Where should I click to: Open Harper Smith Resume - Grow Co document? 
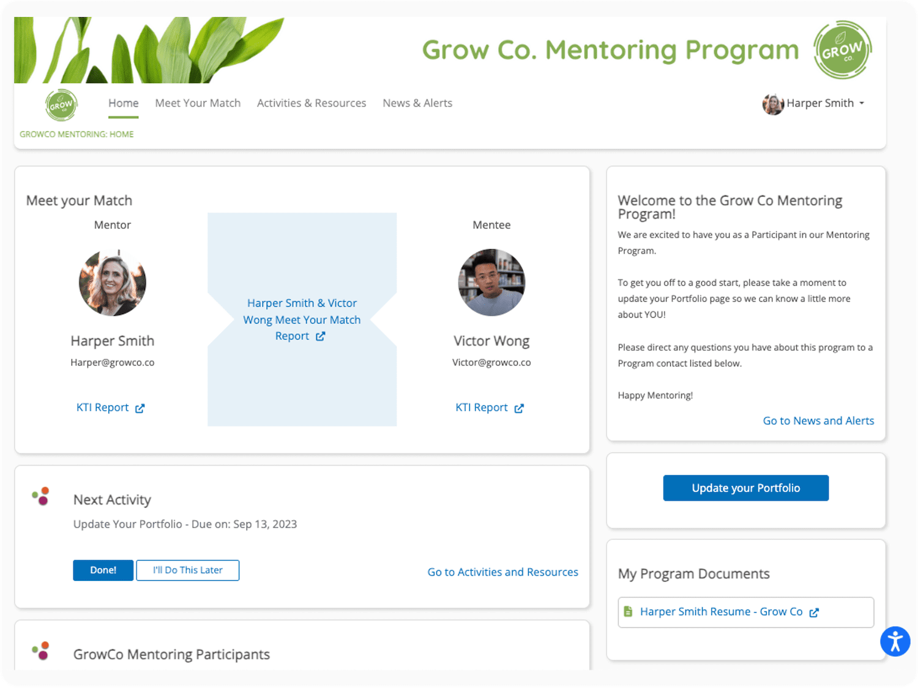(720, 611)
